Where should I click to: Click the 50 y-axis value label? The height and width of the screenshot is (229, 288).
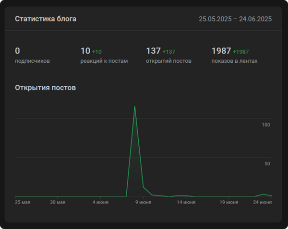[267, 164]
